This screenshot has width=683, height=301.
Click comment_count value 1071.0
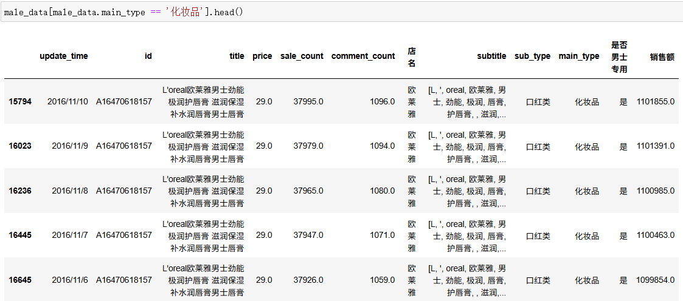[x=383, y=235]
